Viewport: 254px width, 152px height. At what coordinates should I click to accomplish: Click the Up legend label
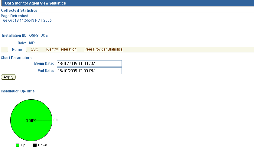23,145
